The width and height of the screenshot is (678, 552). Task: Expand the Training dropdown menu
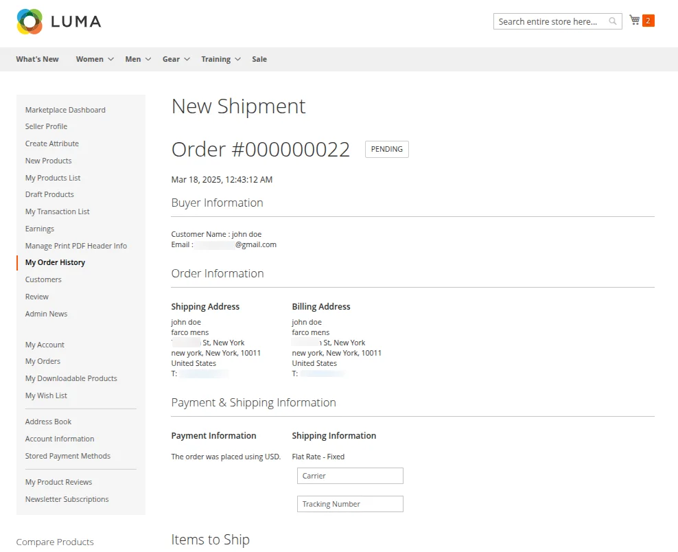pyautogui.click(x=216, y=59)
